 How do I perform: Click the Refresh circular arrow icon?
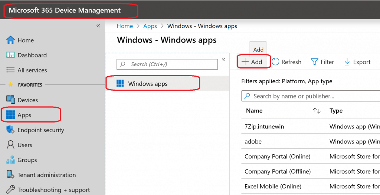point(275,62)
